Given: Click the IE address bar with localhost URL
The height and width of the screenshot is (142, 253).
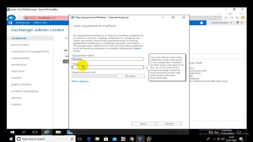Looking at the screenshot, I should 46,18.
